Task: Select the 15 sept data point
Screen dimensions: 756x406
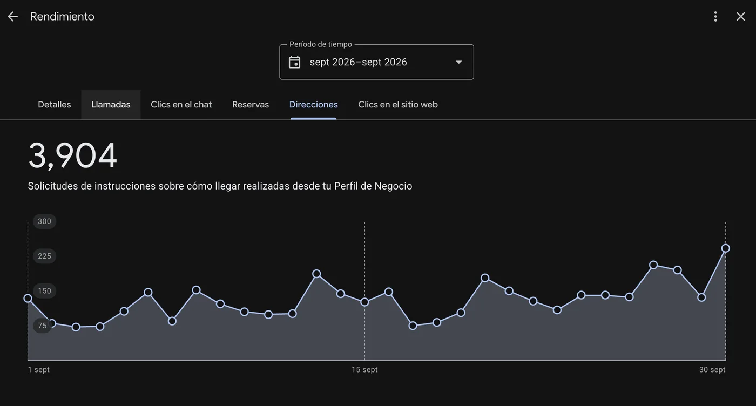Action: tap(364, 302)
